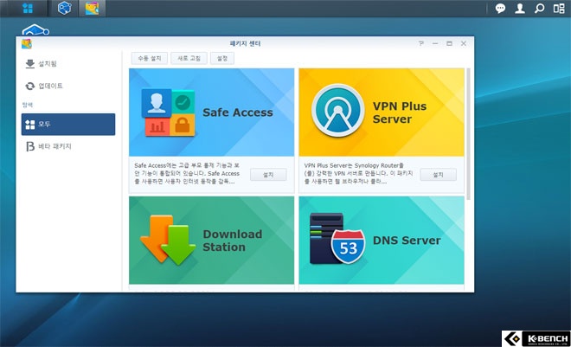Screen dimensions: 571x347
Task: Open the desktop router shortcut icon
Action: [35, 30]
